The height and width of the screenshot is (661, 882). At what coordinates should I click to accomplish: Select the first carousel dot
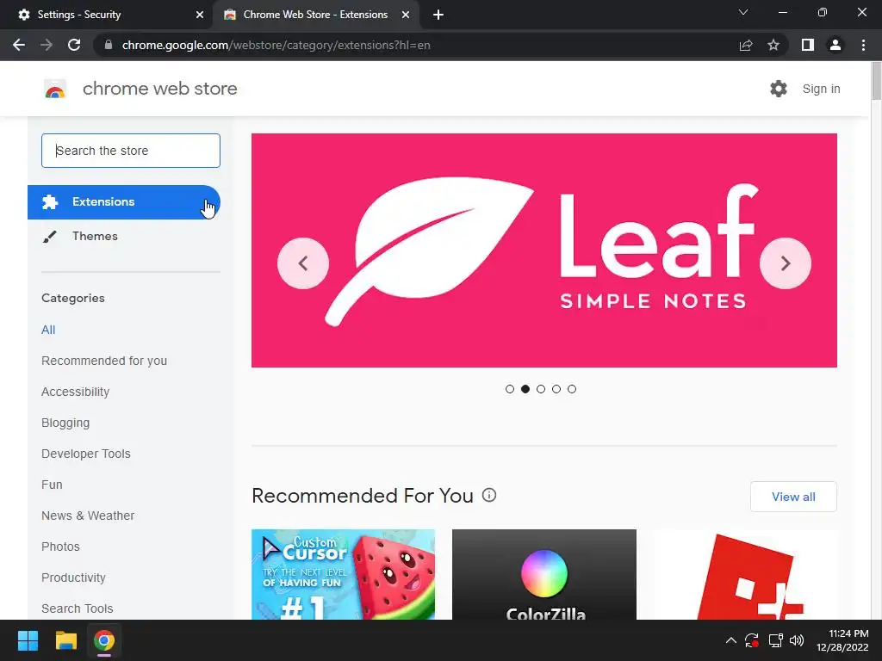510,389
